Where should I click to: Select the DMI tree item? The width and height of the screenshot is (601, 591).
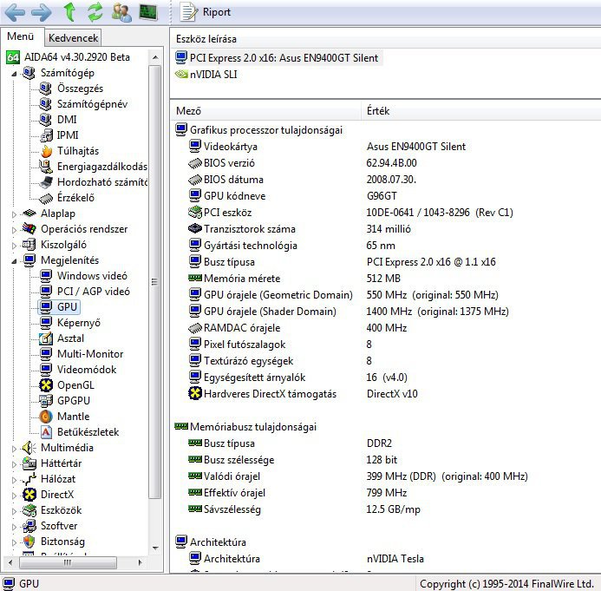(67, 120)
